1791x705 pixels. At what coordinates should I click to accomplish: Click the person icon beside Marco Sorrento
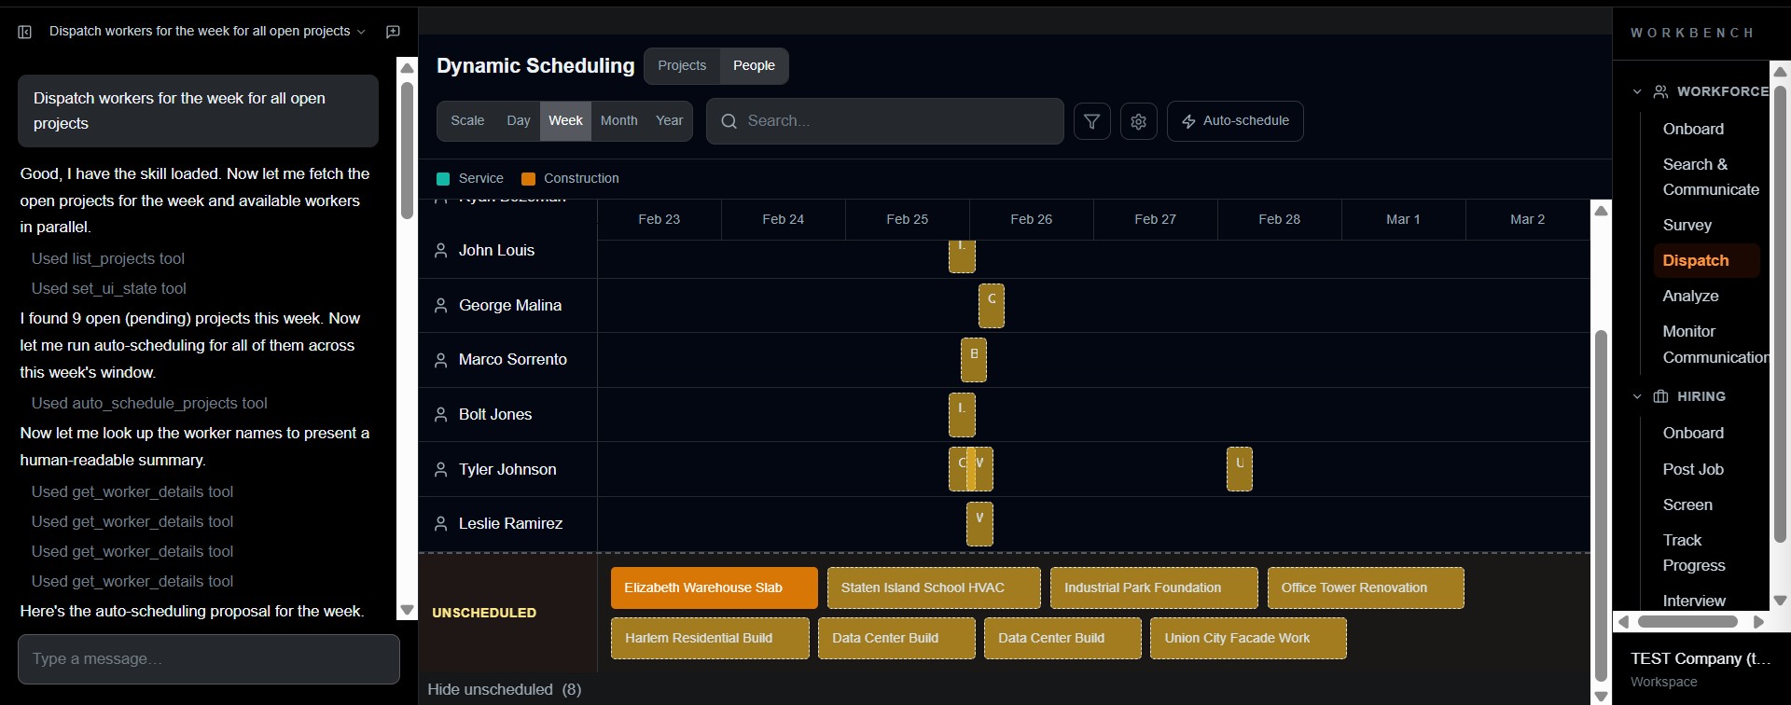click(441, 360)
